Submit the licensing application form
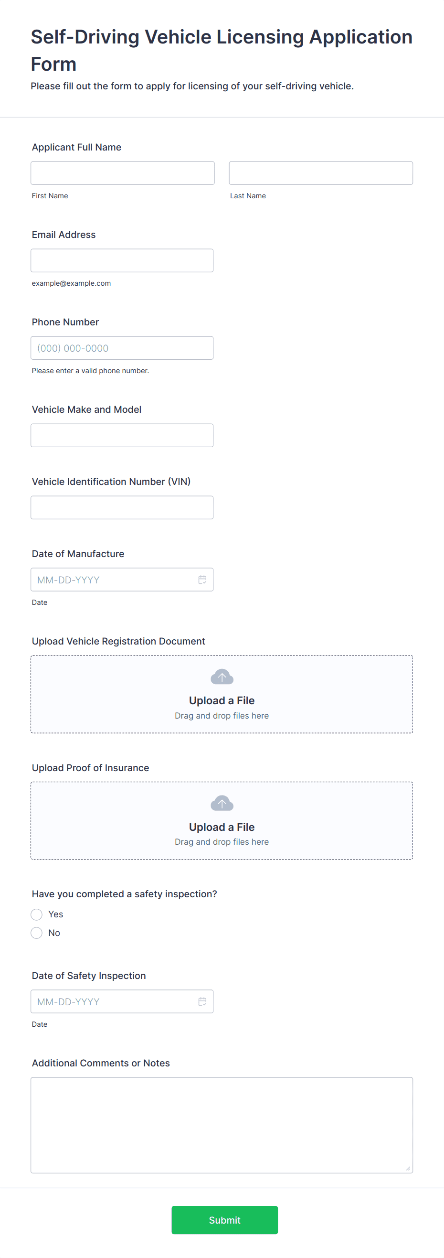 [224, 1219]
